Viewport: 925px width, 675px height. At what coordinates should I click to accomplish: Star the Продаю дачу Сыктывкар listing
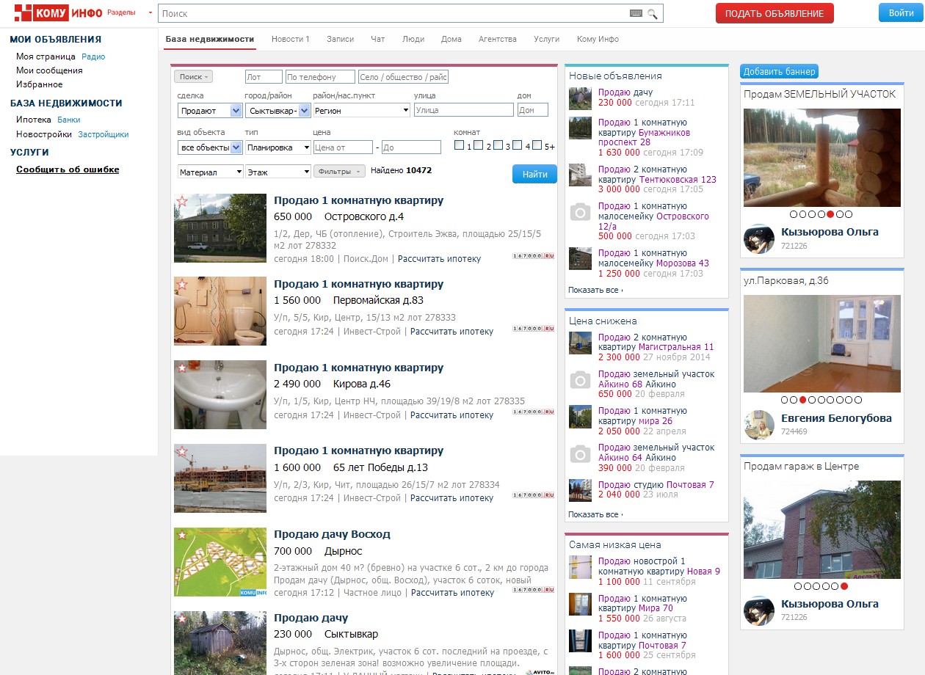point(182,619)
